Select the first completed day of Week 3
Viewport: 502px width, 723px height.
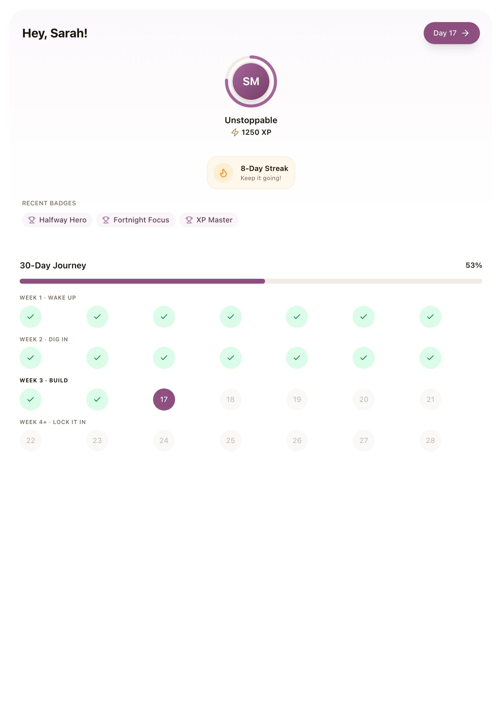[x=31, y=399]
